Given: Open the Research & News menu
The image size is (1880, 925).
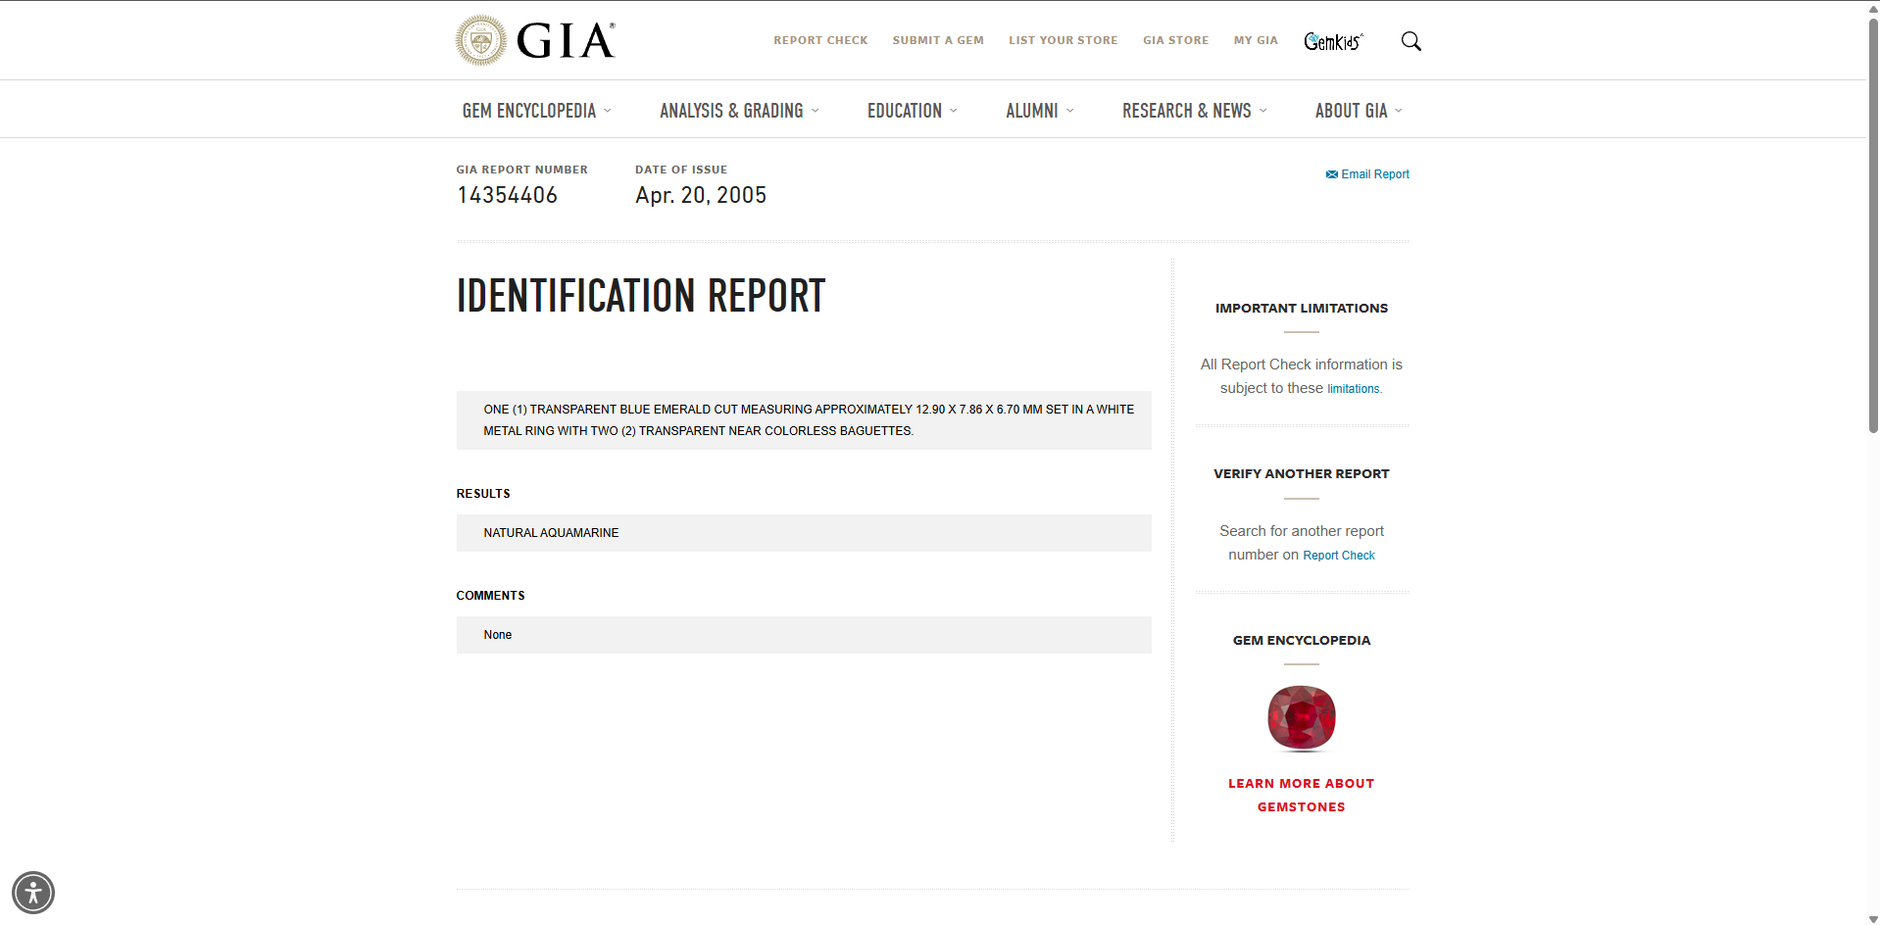Looking at the screenshot, I should [x=1194, y=111].
